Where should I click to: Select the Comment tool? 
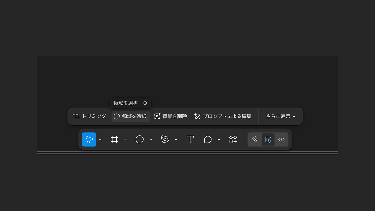click(x=208, y=139)
